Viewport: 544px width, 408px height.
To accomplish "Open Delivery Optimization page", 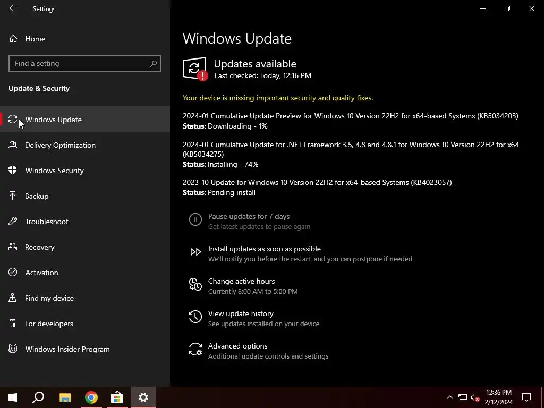I will pyautogui.click(x=85, y=145).
